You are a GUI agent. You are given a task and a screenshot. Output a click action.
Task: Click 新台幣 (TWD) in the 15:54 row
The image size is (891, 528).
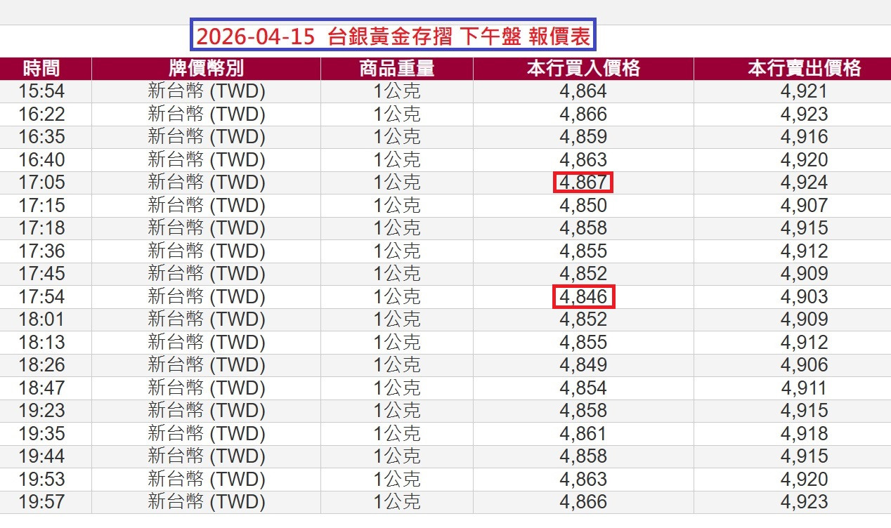207,91
